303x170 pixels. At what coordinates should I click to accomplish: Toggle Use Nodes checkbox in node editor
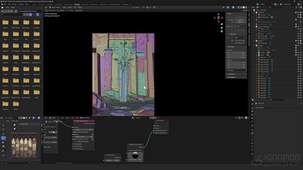tap(82, 118)
